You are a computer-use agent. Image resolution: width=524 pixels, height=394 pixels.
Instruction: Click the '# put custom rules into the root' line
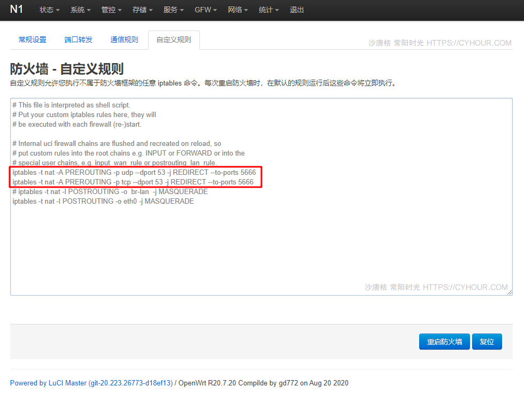pos(128,153)
